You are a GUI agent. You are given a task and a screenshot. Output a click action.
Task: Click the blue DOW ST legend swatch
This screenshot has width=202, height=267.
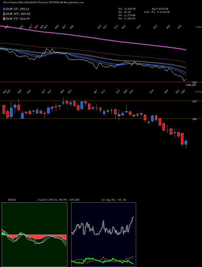pos(4,9)
